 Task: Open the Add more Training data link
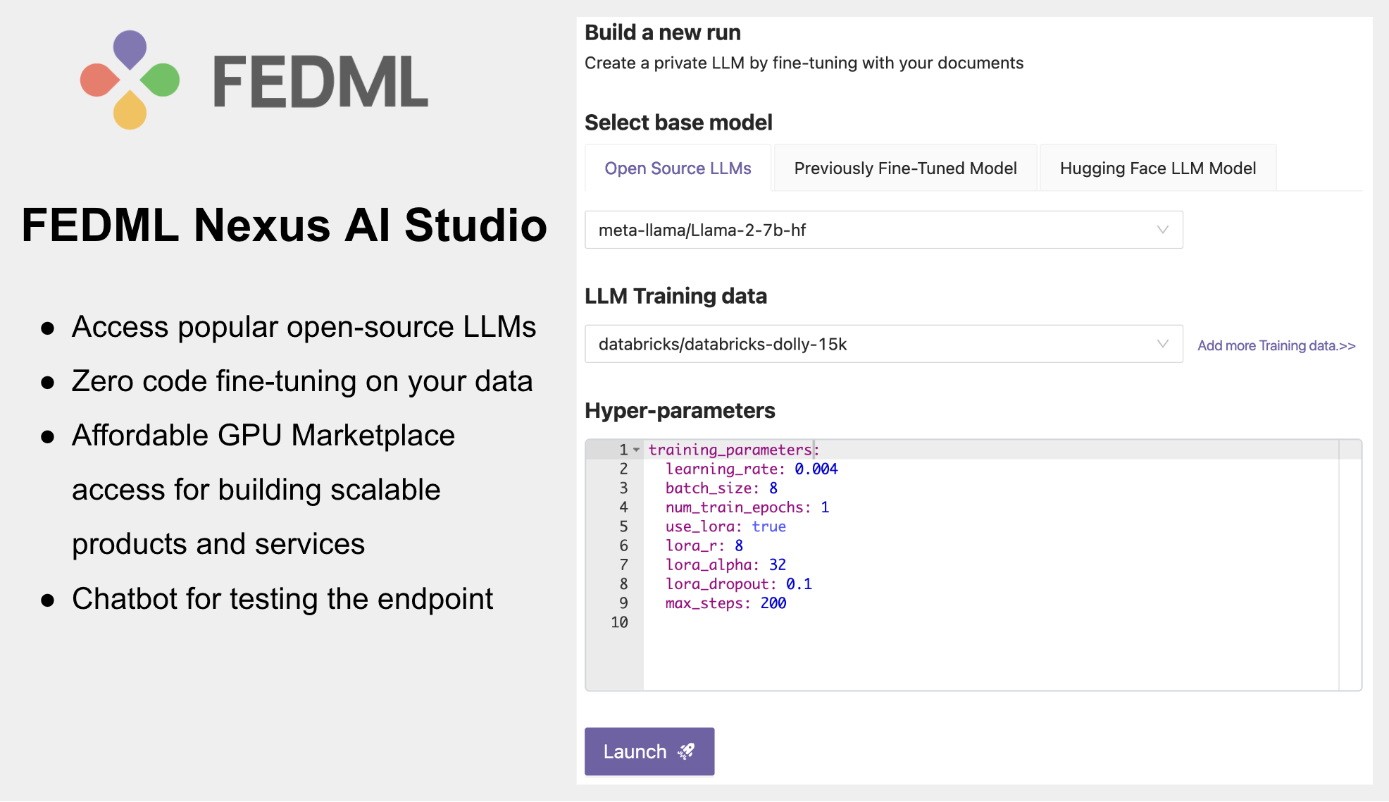[1276, 345]
